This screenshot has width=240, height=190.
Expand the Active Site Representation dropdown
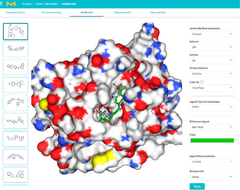(x=212, y=34)
